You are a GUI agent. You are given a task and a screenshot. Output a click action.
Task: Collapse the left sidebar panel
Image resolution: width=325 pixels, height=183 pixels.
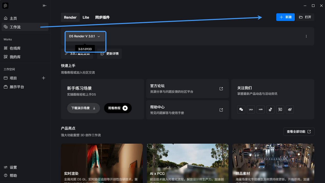click(45, 6)
